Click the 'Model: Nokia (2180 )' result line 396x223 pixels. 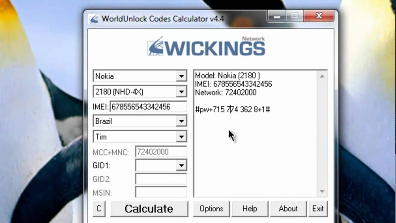click(x=227, y=76)
